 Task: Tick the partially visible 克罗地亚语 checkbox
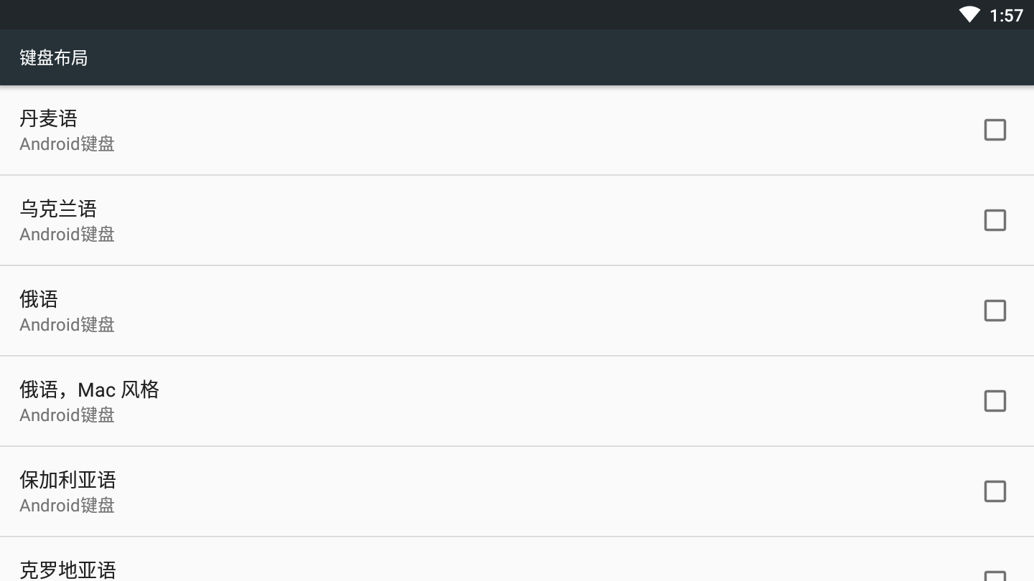[x=995, y=576]
